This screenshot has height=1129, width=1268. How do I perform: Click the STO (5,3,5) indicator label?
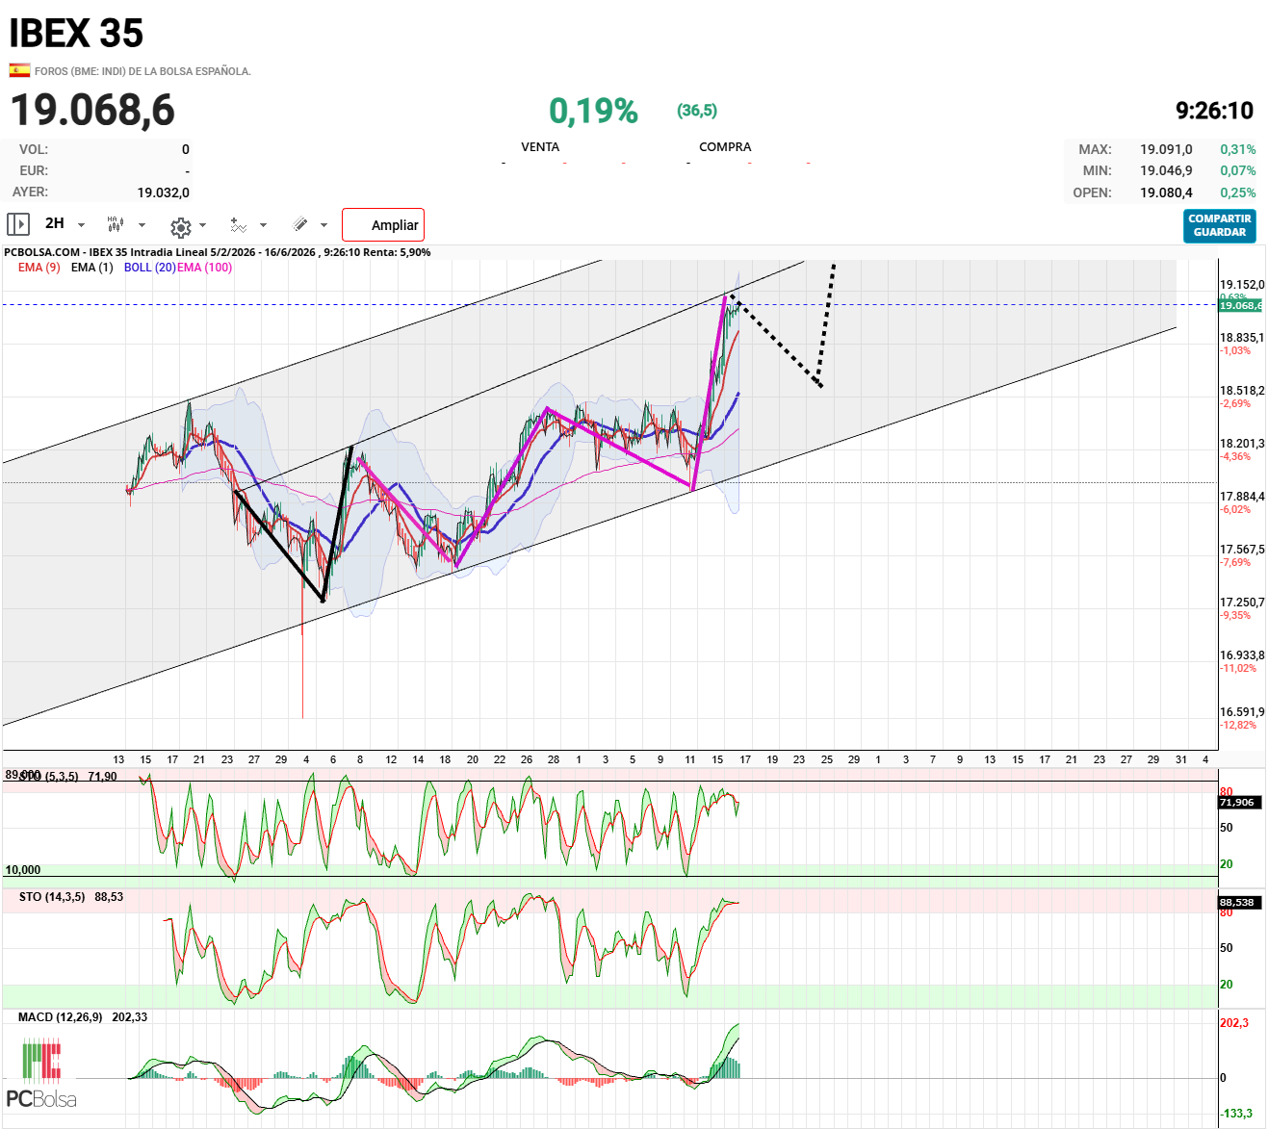pyautogui.click(x=49, y=777)
